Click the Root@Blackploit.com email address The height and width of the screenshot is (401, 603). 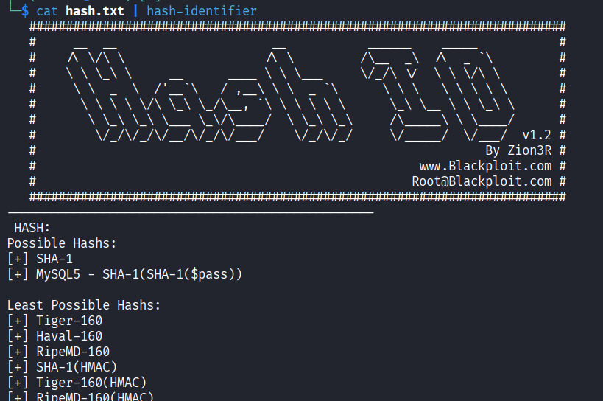pyautogui.click(x=482, y=181)
